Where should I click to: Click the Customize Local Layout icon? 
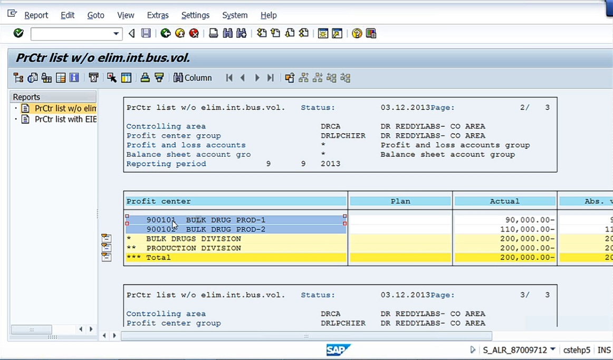click(371, 34)
